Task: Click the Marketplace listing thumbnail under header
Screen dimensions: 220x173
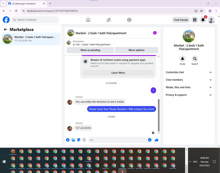Action: (69, 43)
